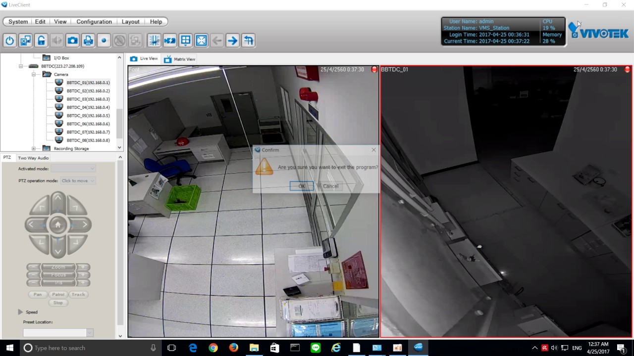Viewport: 634px width, 356px height.
Task: Open File Explorer from the taskbar
Action: pos(254,348)
